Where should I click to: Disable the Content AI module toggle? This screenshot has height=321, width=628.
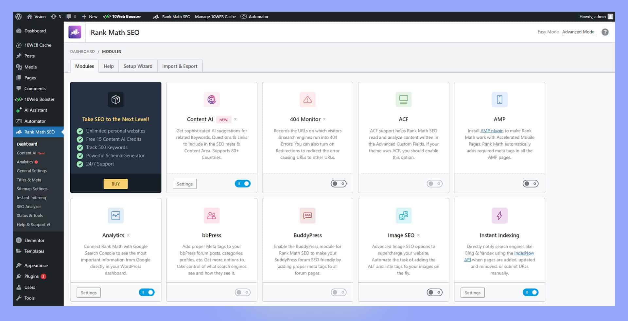[243, 184]
